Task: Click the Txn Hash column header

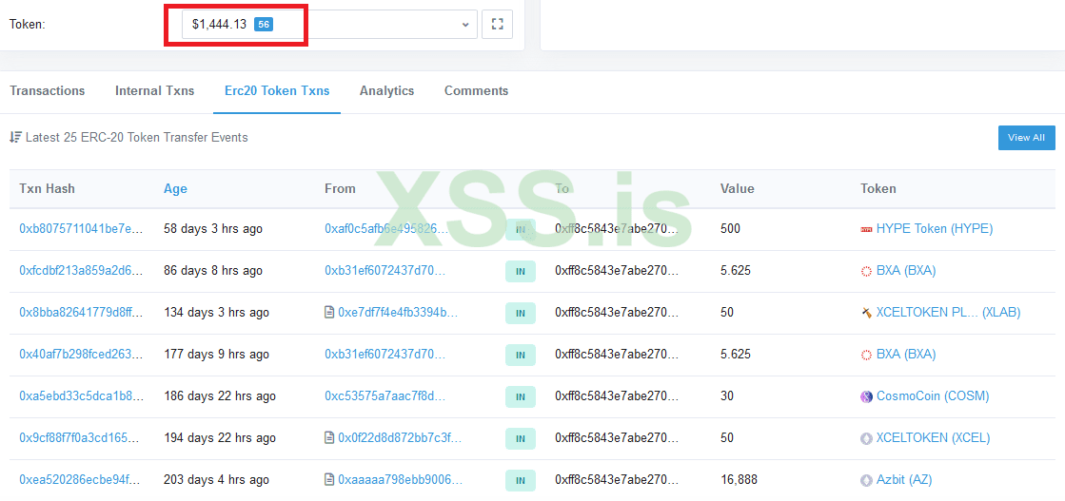Action: click(47, 189)
